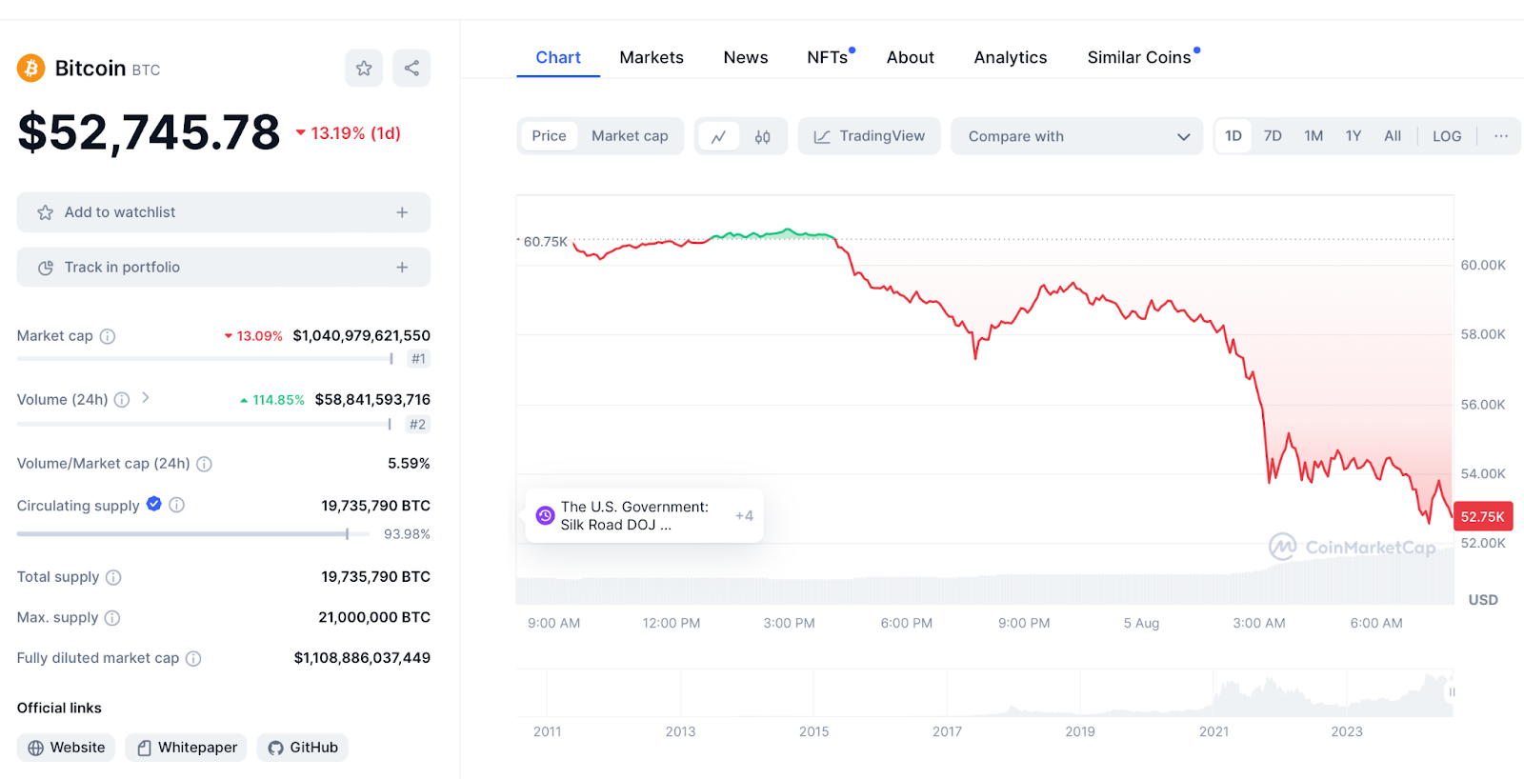The image size is (1524, 779).
Task: Open more chart options ellipsis
Action: tap(1501, 136)
